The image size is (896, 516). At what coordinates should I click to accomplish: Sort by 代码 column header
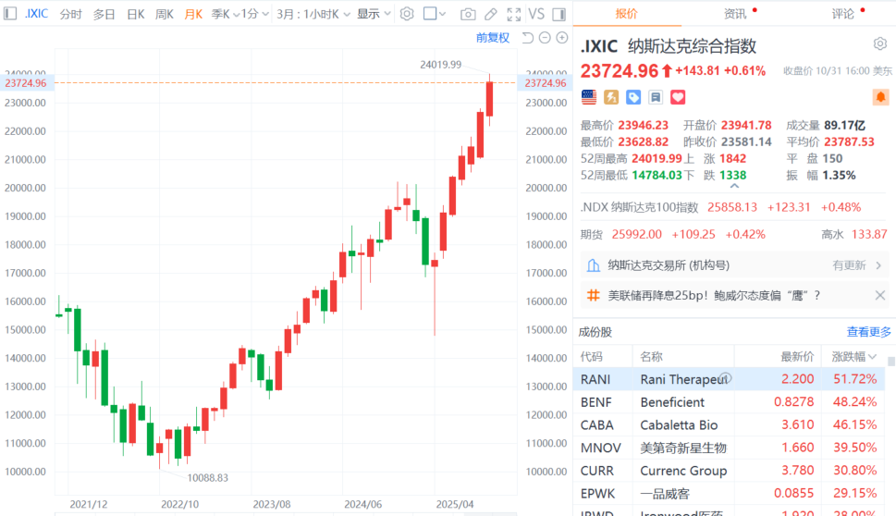pos(592,357)
